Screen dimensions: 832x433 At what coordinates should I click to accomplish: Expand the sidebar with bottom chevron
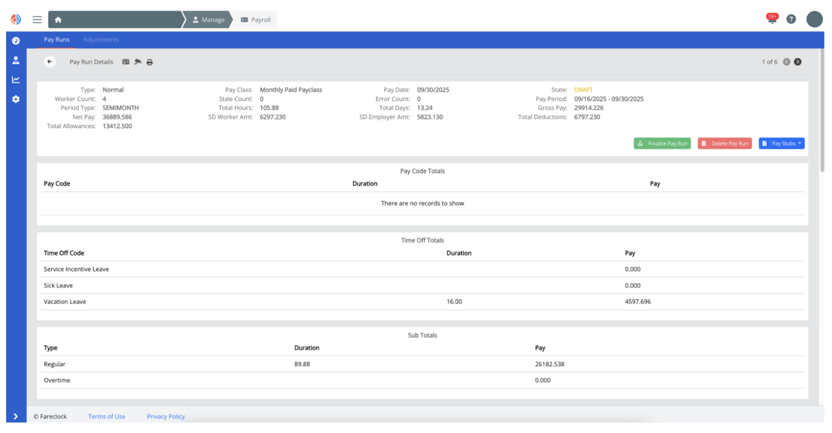tap(16, 416)
